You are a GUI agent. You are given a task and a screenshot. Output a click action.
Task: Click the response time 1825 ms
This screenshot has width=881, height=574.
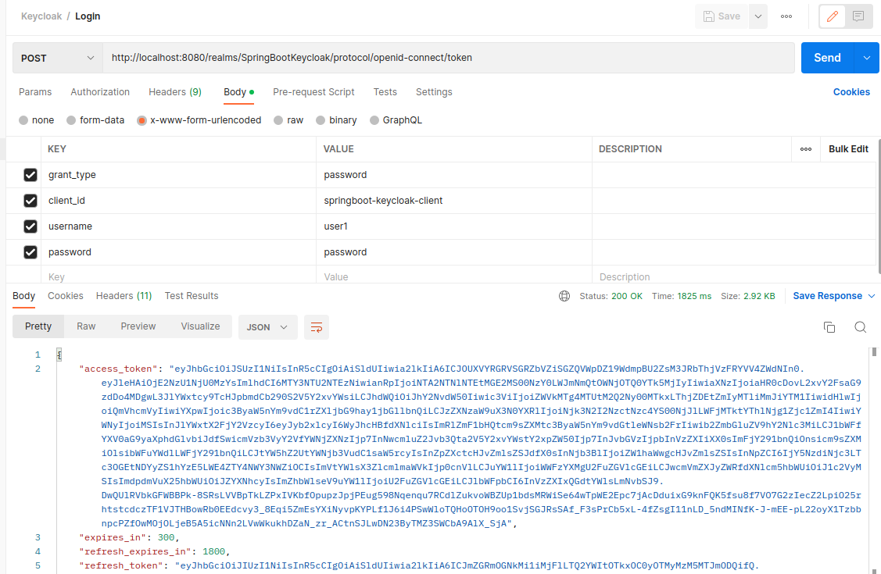pos(694,296)
